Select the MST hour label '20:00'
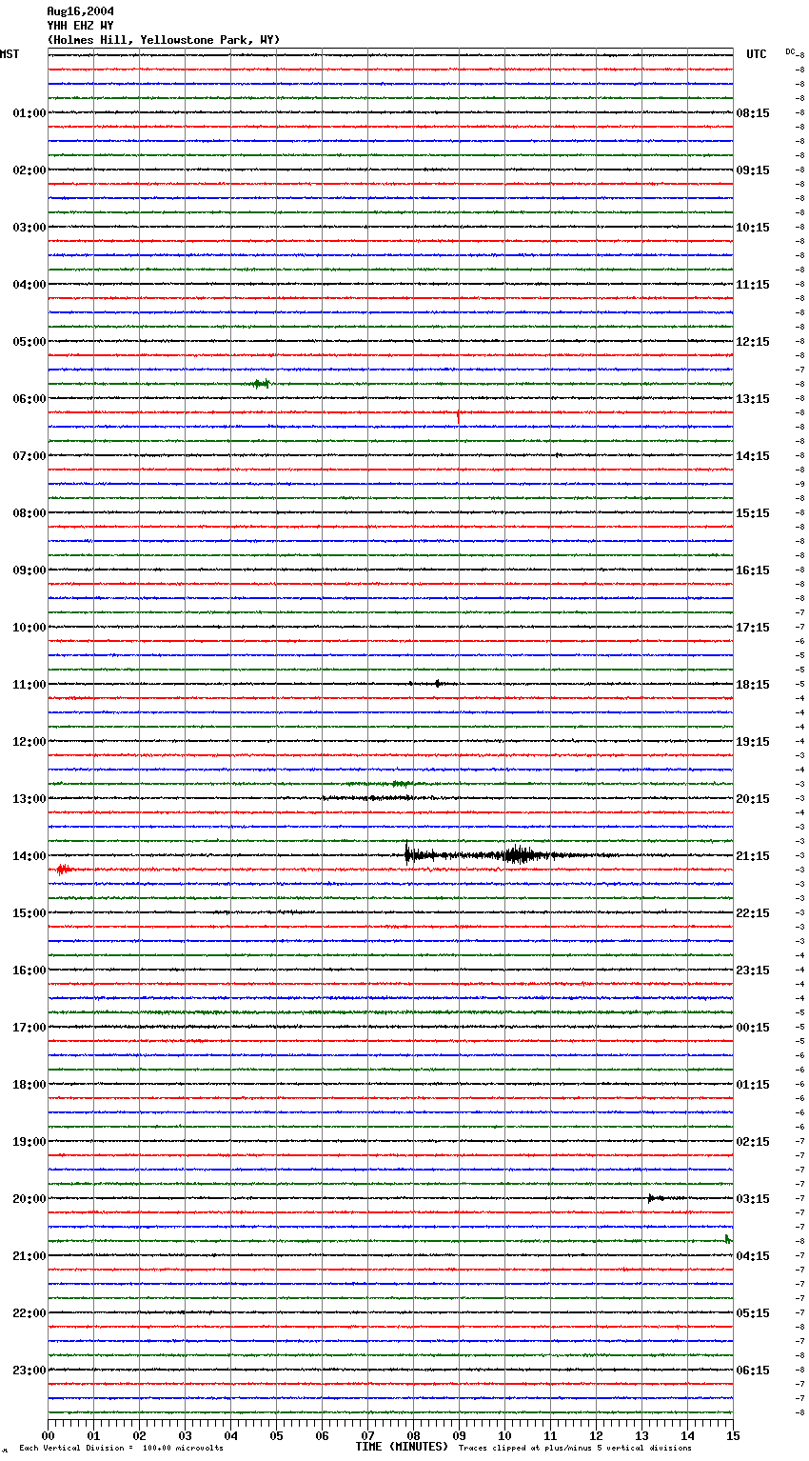The width and height of the screenshot is (809, 1461). pos(30,1199)
